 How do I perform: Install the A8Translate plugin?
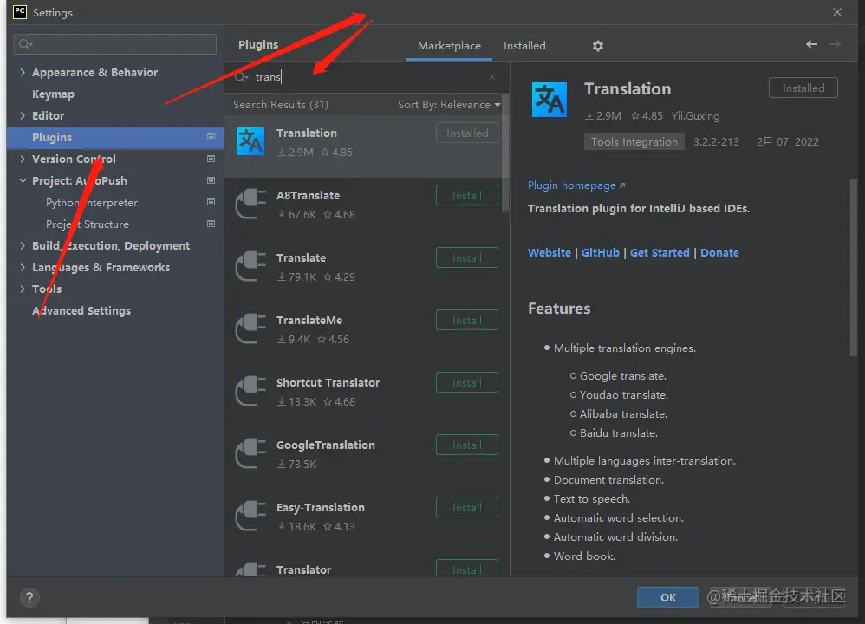point(466,195)
